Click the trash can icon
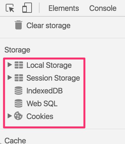The width and height of the screenshot is (125, 144). 18,25
